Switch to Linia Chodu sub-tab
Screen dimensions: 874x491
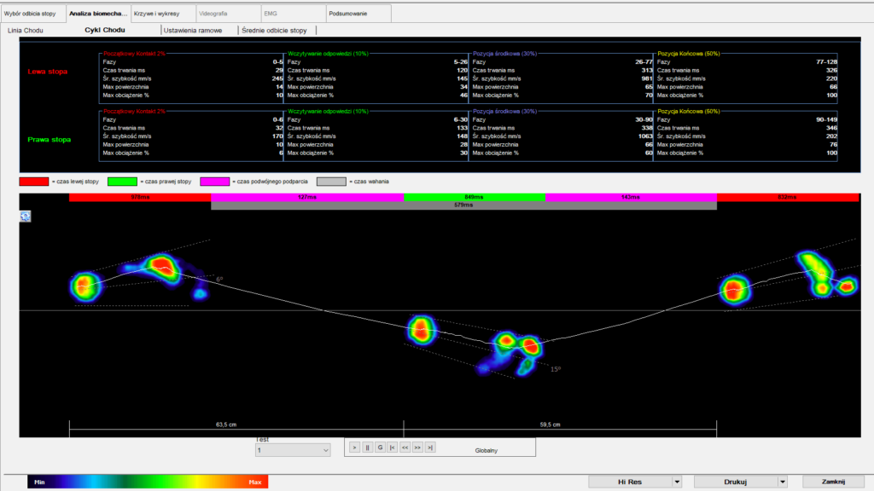25,30
